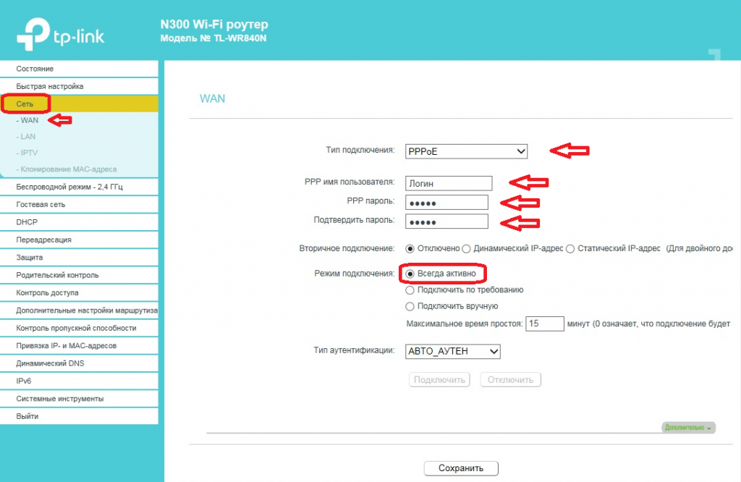Open the Переадресация section
Screen dimensions: 741x482
click(79, 240)
